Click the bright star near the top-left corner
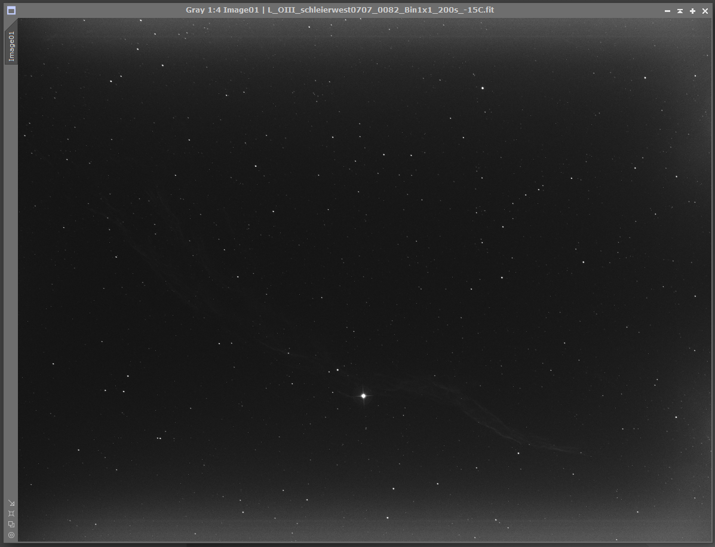The height and width of the screenshot is (547, 715). click(x=138, y=49)
